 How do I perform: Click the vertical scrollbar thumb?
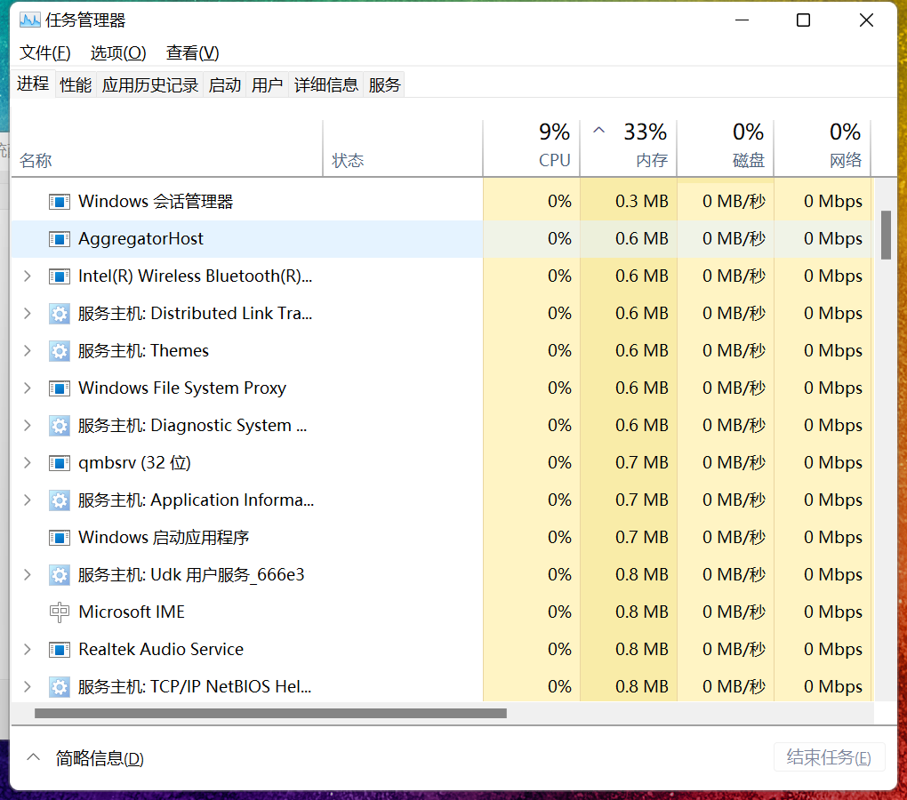(886, 236)
